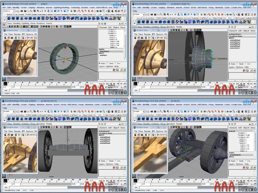Click the polygon sphere shelf icon in bottom-right Maya window
Screen dimensions: 258x193
pos(139,119)
